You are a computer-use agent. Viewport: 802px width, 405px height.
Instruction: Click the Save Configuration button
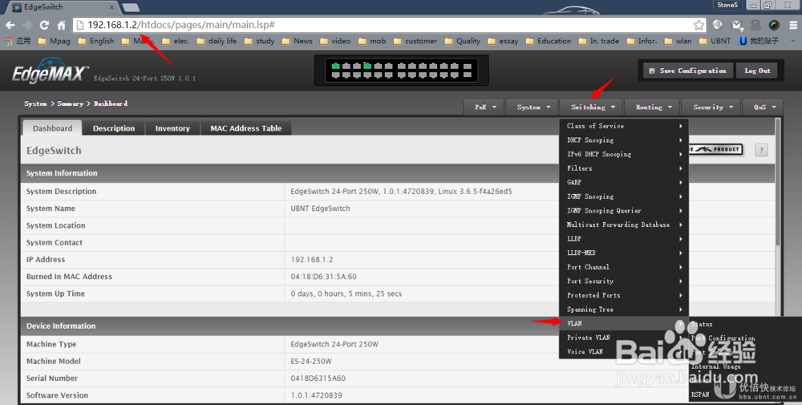point(688,71)
